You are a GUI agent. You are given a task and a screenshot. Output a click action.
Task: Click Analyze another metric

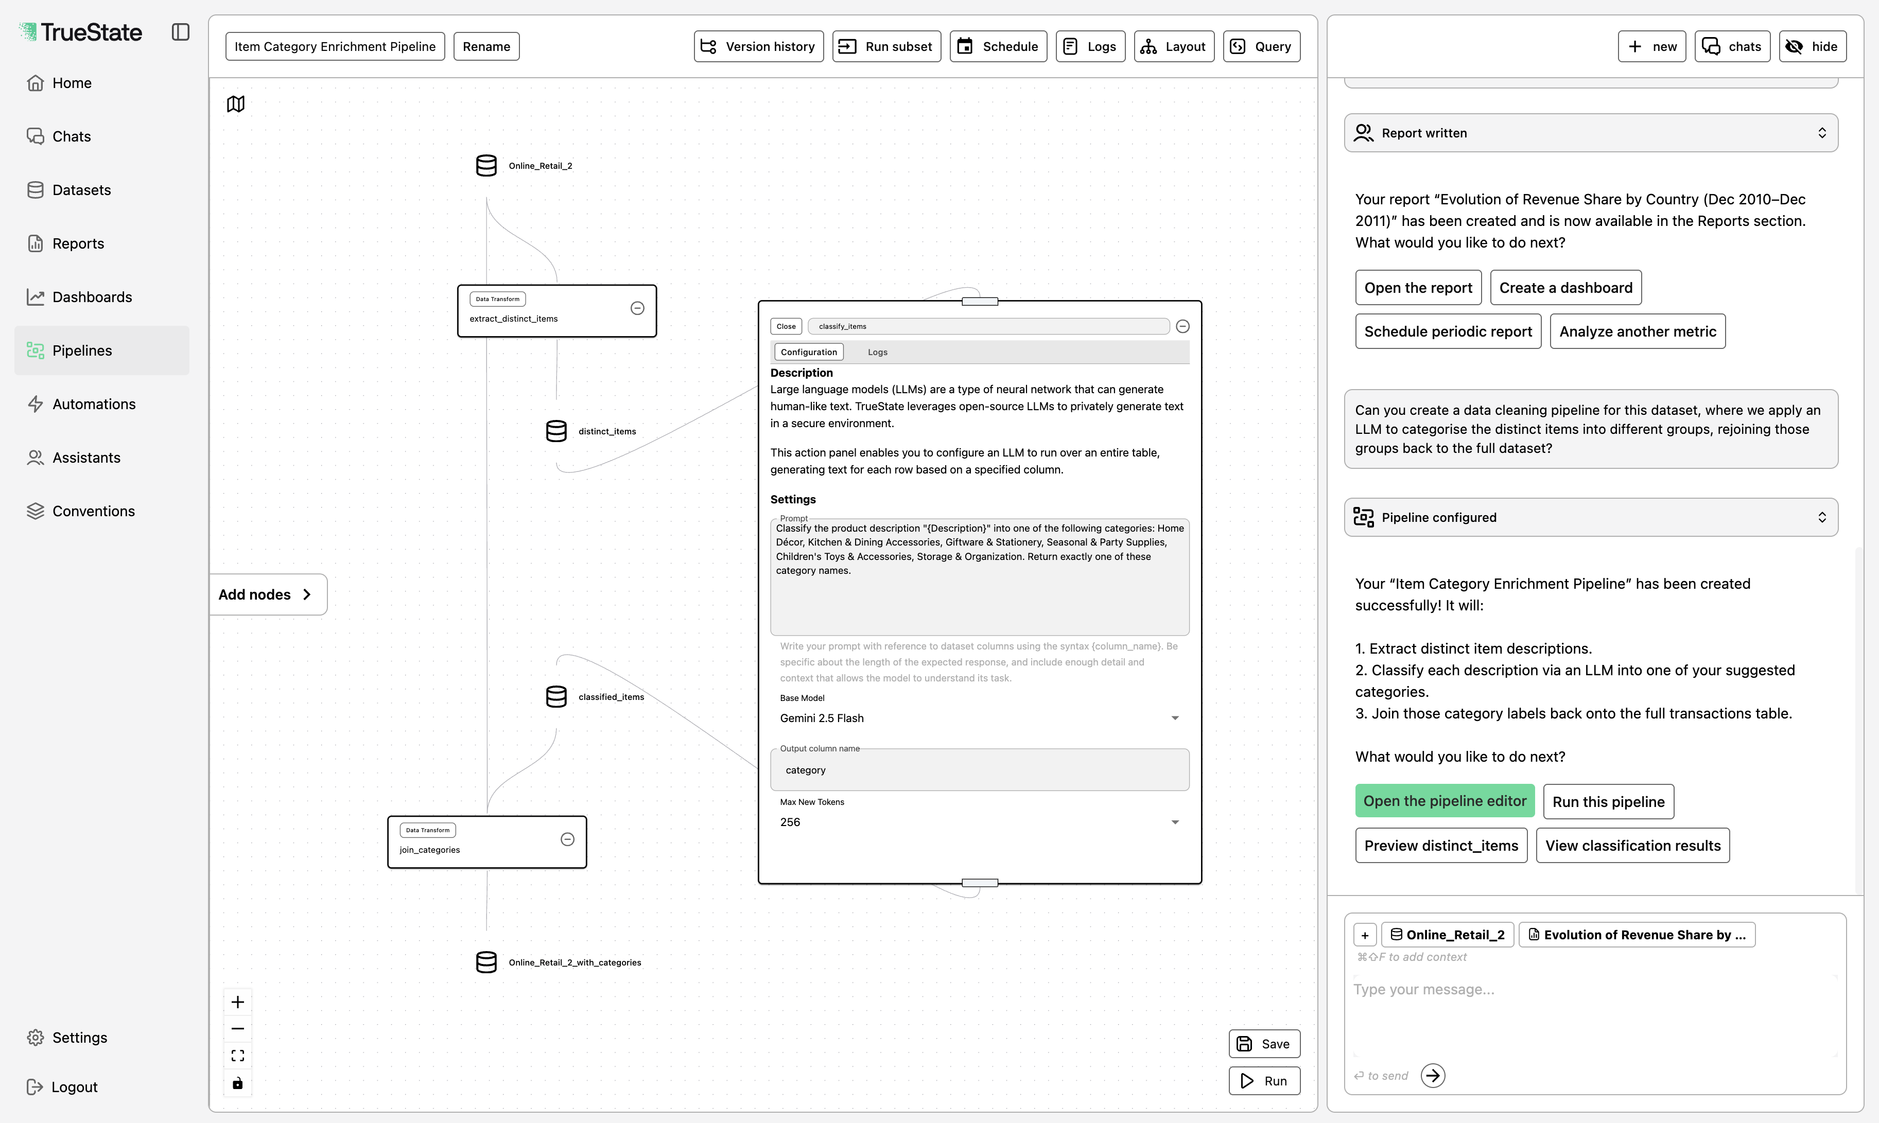(1637, 331)
